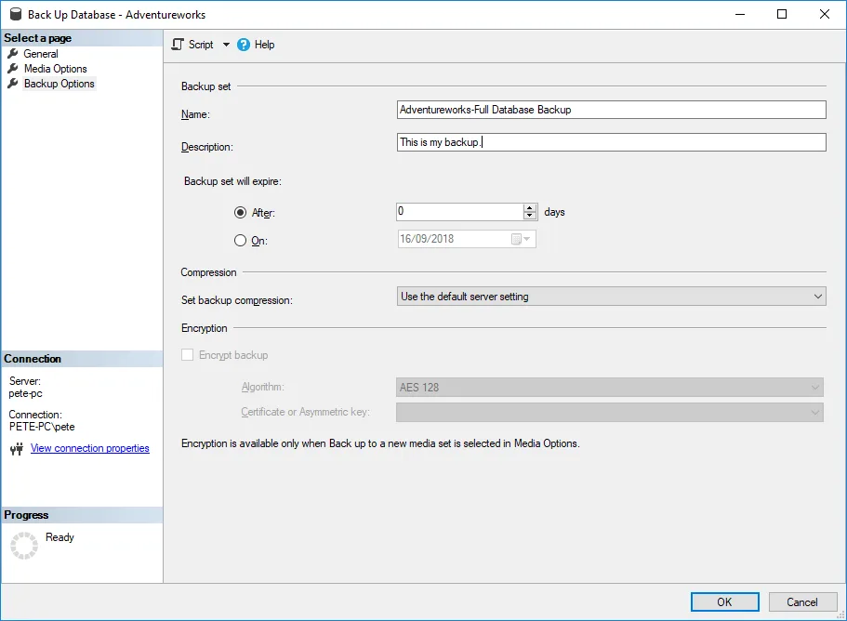Click the Cancel button
This screenshot has height=621, width=847.
tap(802, 602)
